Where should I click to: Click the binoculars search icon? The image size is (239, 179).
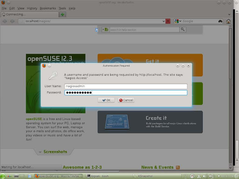click(x=220, y=21)
